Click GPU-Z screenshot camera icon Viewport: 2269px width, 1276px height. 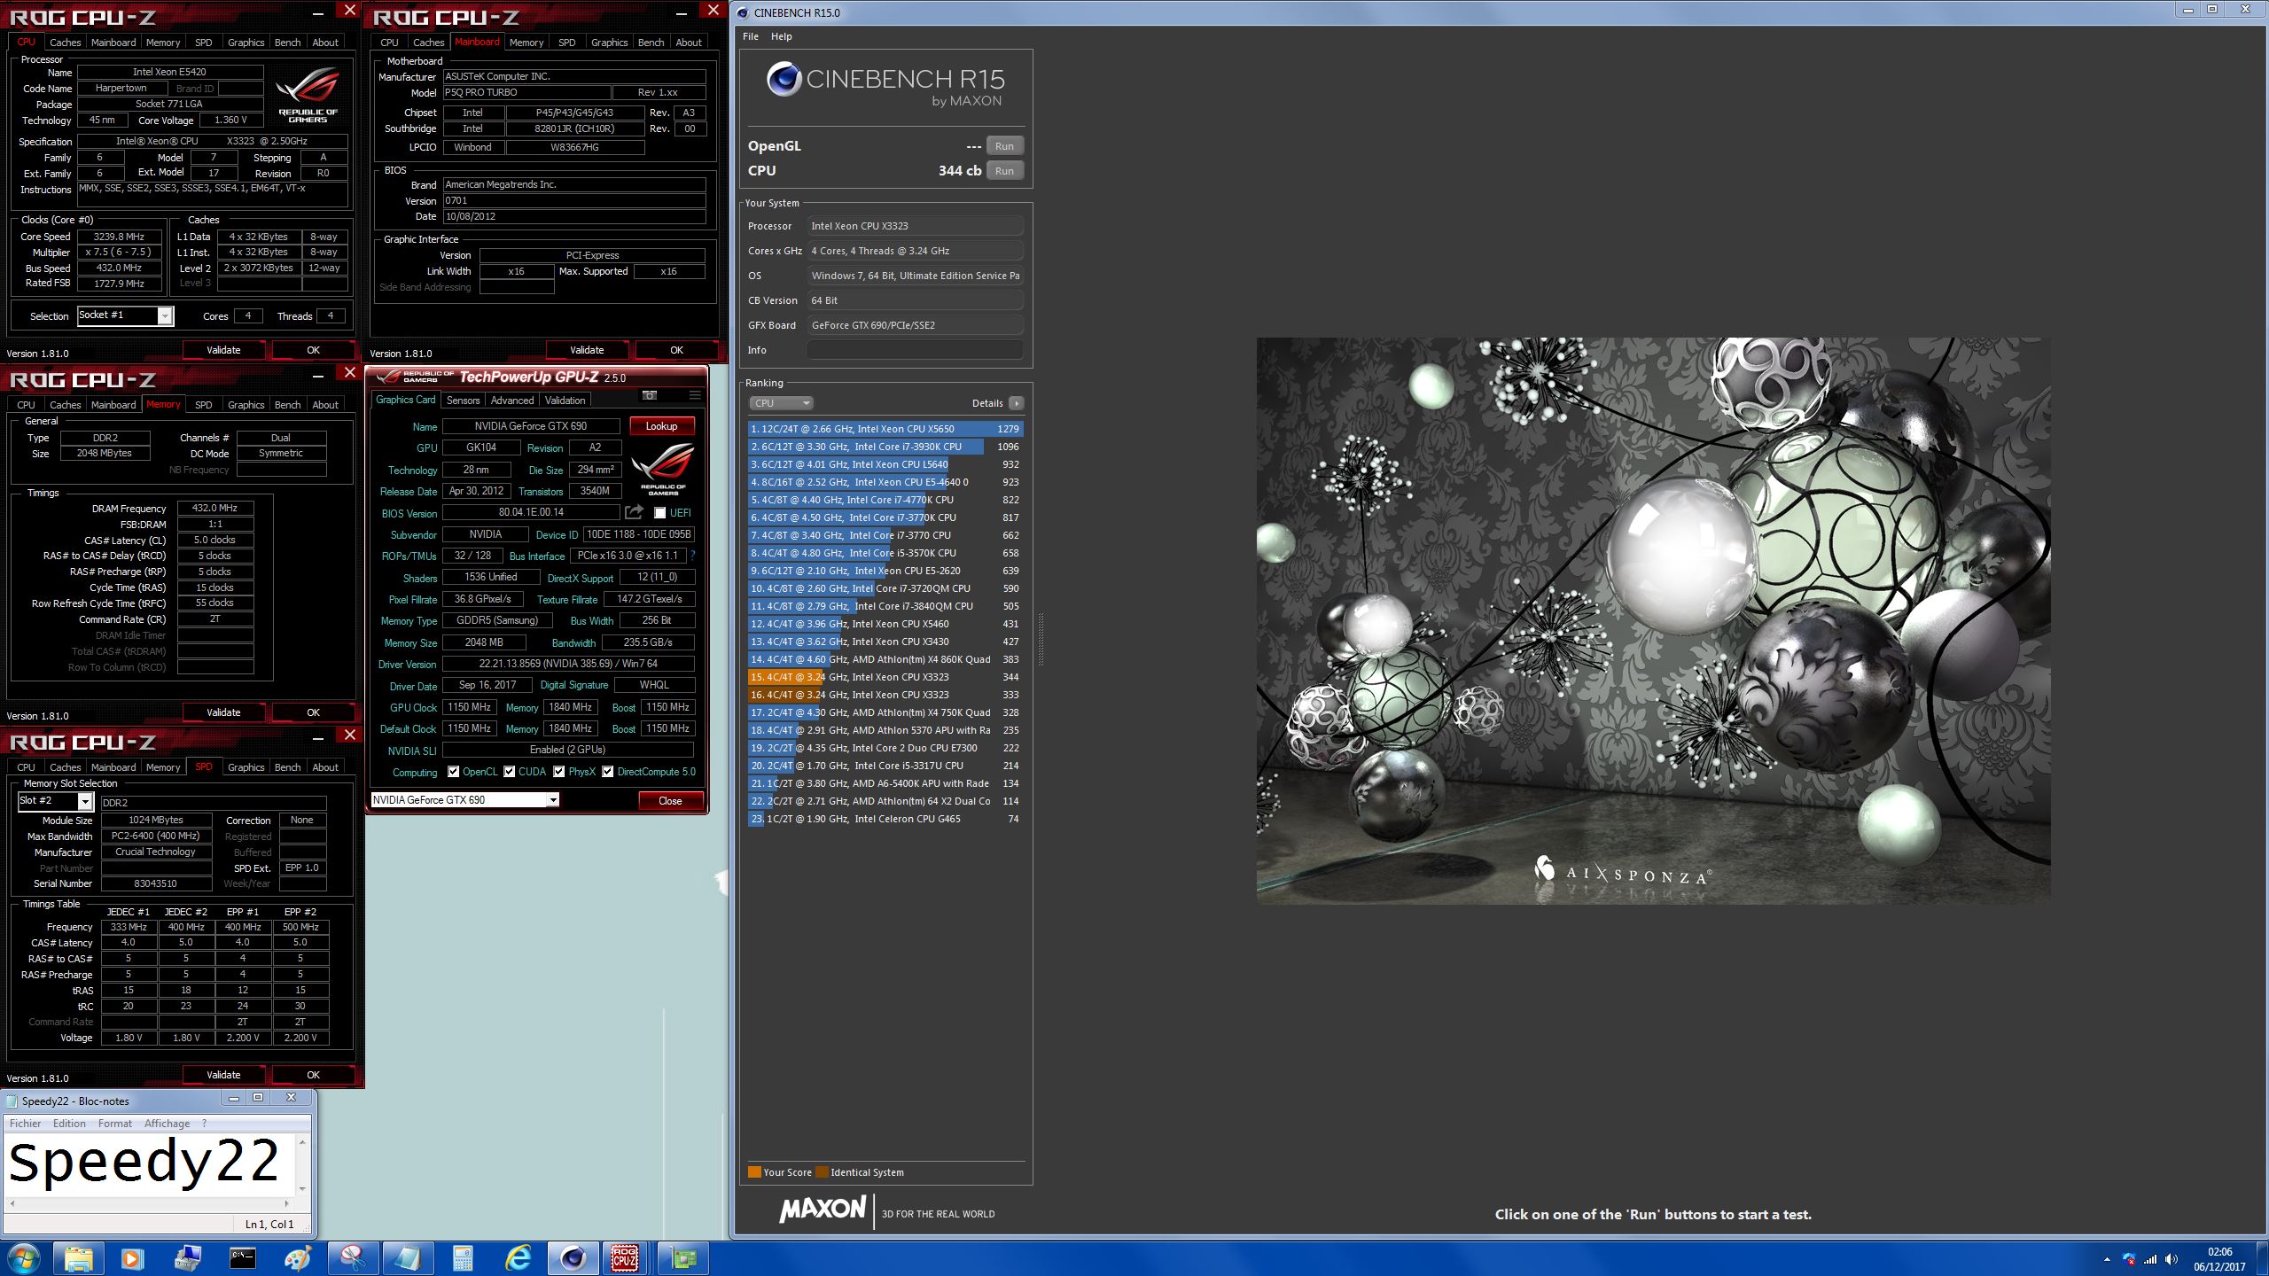(650, 395)
